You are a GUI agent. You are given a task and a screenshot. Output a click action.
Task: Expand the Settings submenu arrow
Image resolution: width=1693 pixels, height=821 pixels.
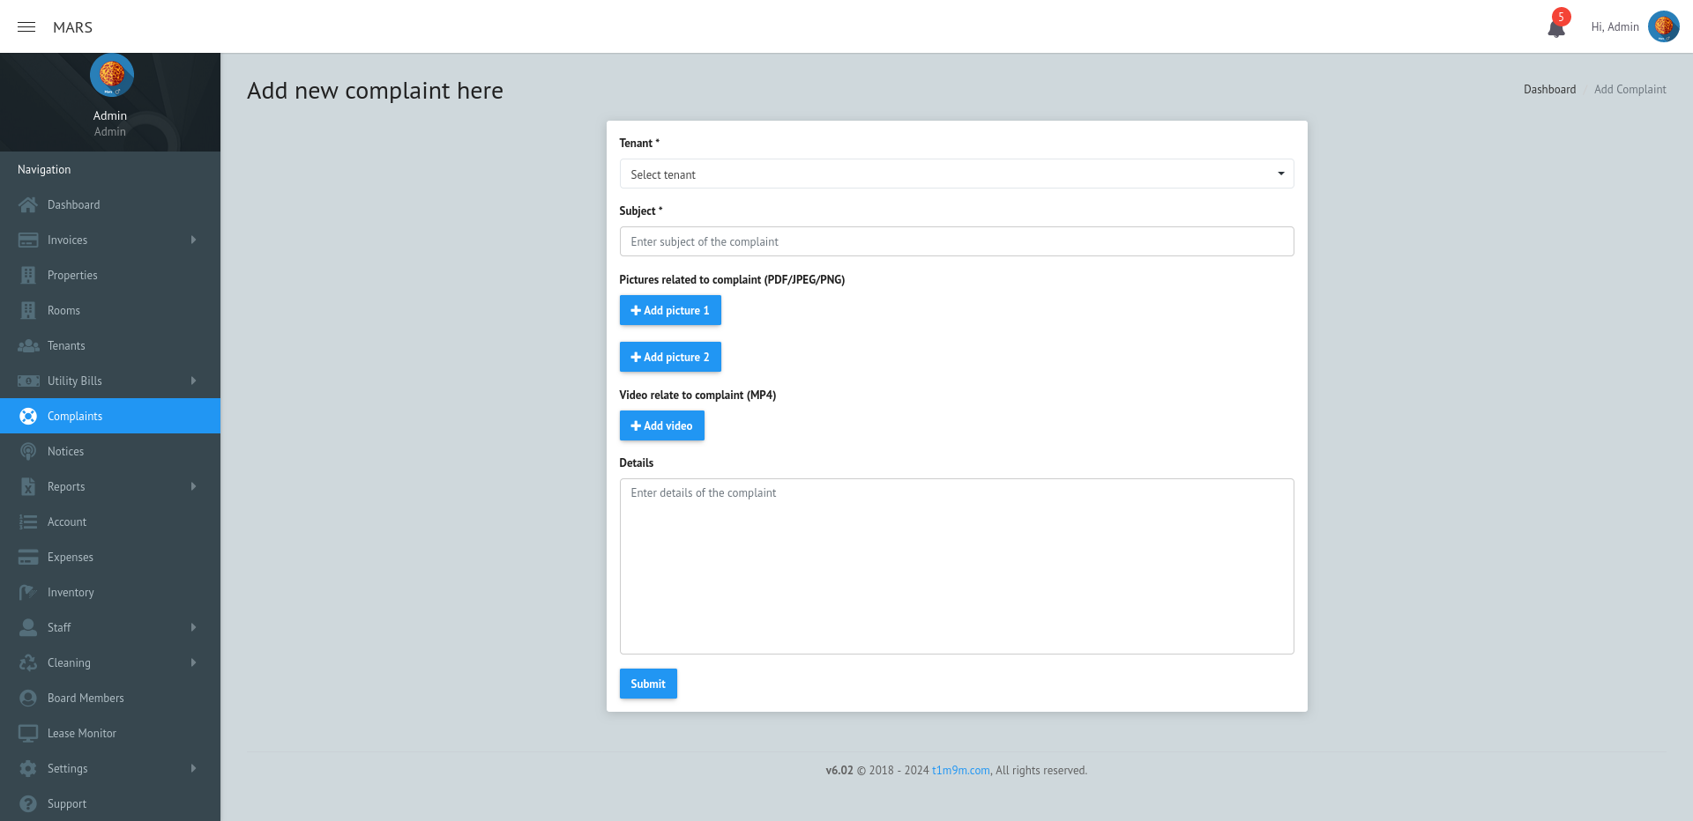193,768
